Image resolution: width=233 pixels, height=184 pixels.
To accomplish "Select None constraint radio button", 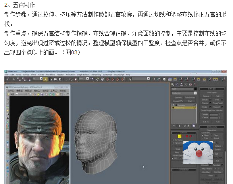I will coord(203,136).
